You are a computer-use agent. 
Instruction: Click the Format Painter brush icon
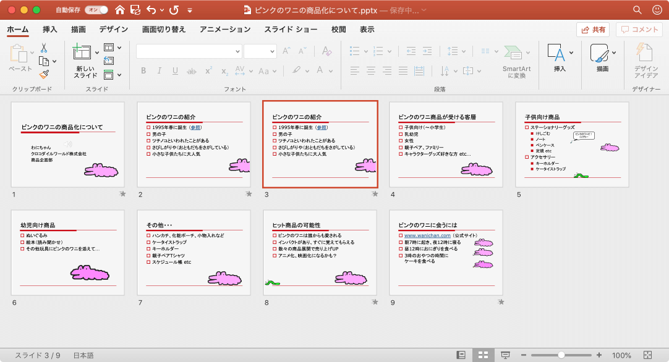pyautogui.click(x=44, y=74)
